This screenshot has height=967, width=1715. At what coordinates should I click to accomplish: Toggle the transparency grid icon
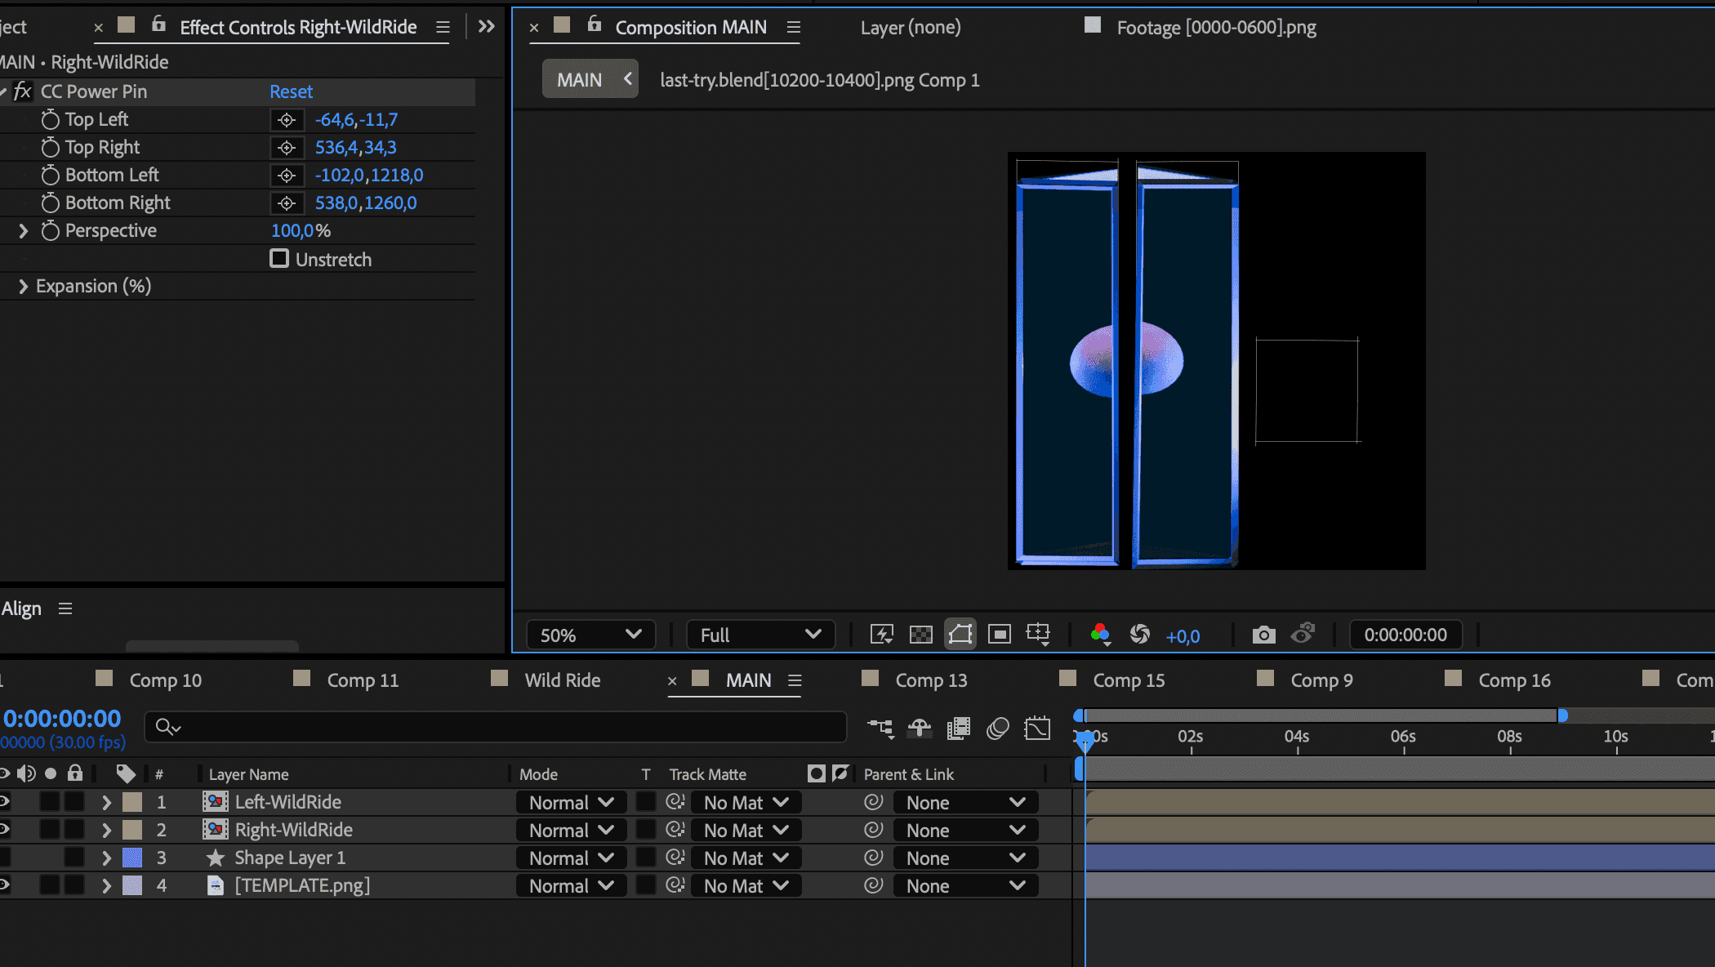(920, 635)
